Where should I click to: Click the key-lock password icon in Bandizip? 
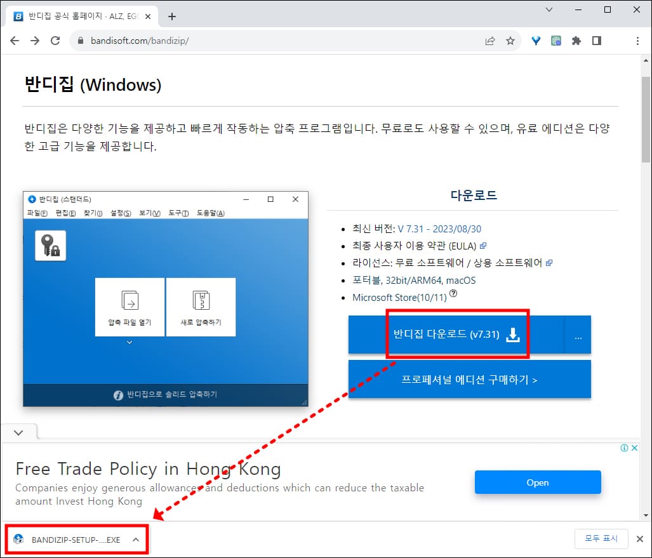(50, 246)
